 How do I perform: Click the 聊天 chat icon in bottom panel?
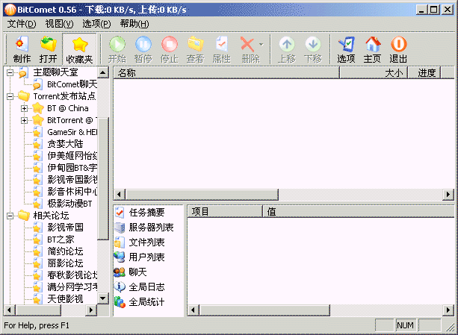coord(120,272)
